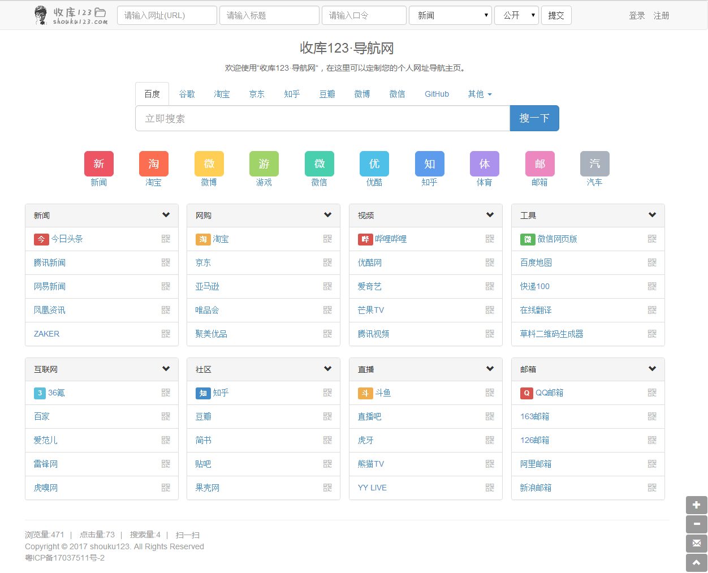The height and width of the screenshot is (573, 708).
Task: Open the 微信网页版 link
Action: (557, 239)
